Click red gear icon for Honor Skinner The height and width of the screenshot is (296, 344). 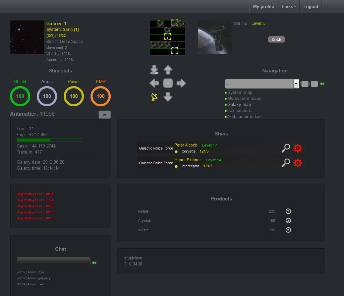[298, 163]
